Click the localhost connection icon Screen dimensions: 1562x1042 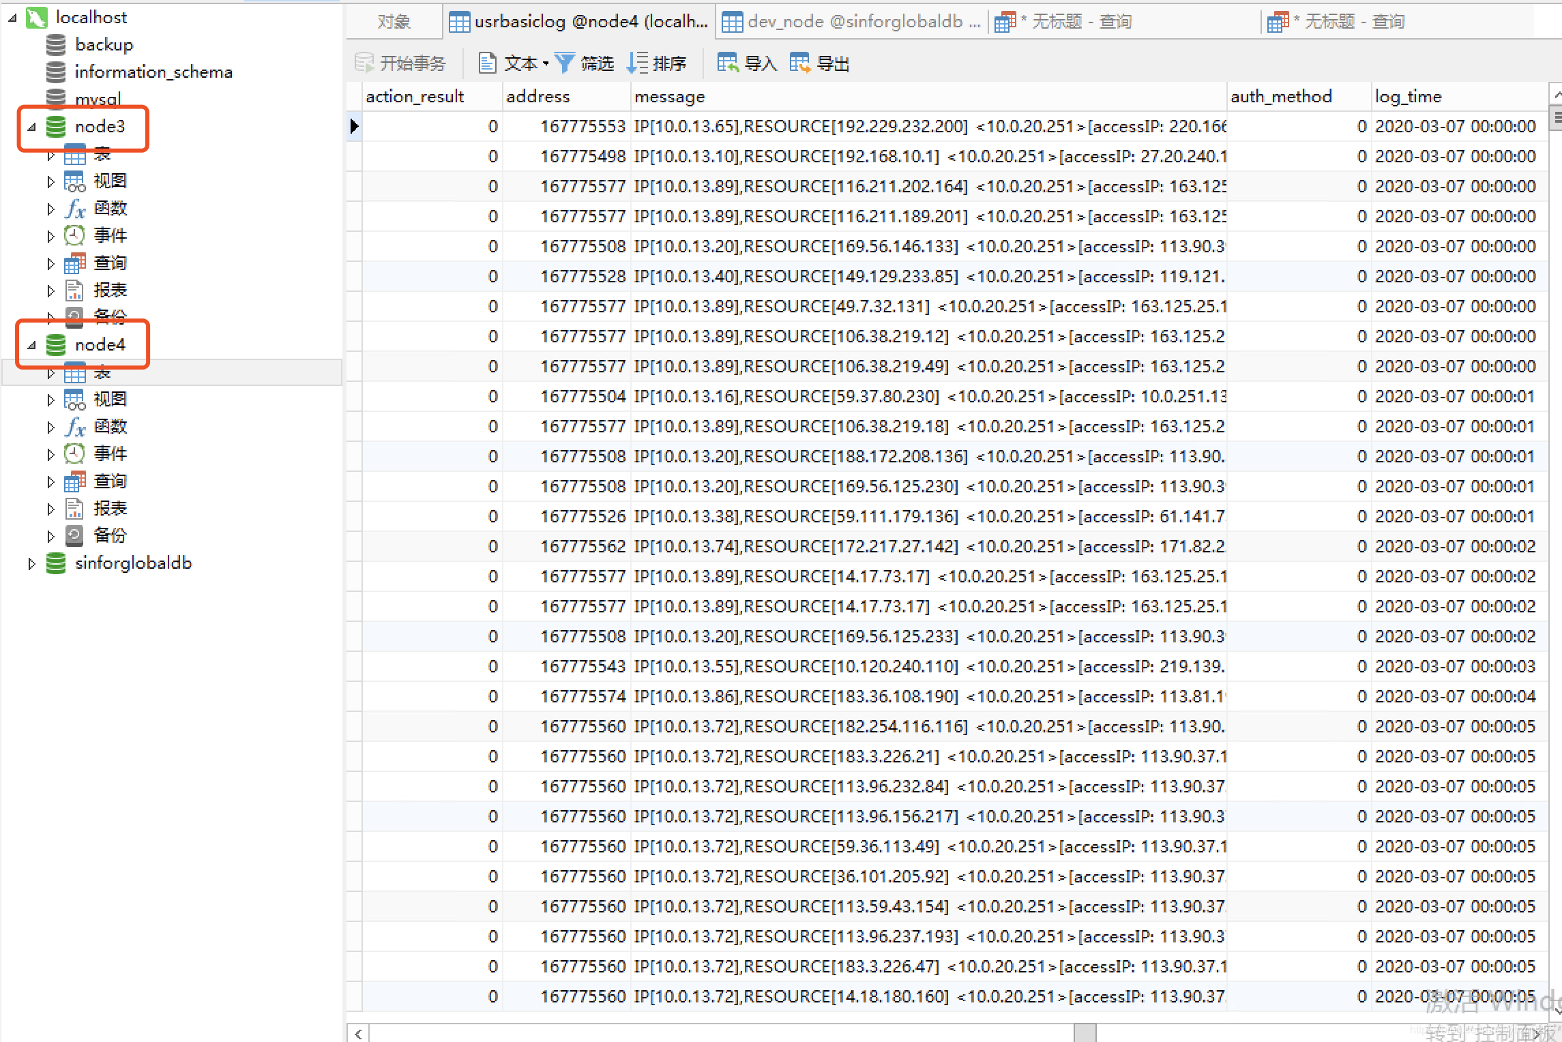36,17
